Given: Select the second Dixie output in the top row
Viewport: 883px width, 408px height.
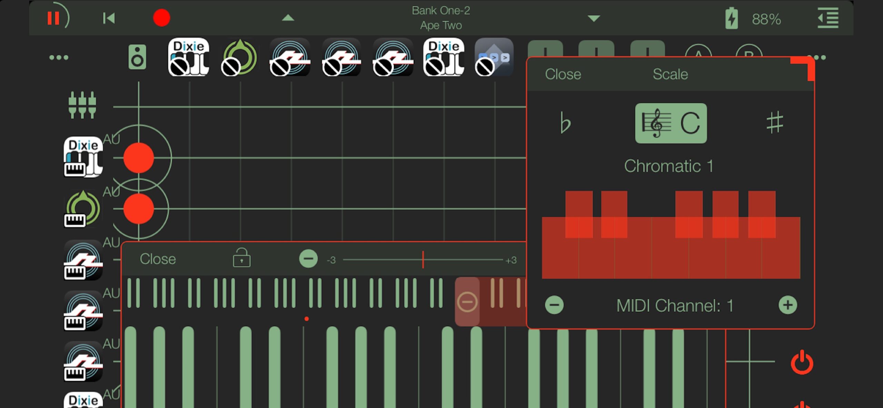Looking at the screenshot, I should point(444,57).
